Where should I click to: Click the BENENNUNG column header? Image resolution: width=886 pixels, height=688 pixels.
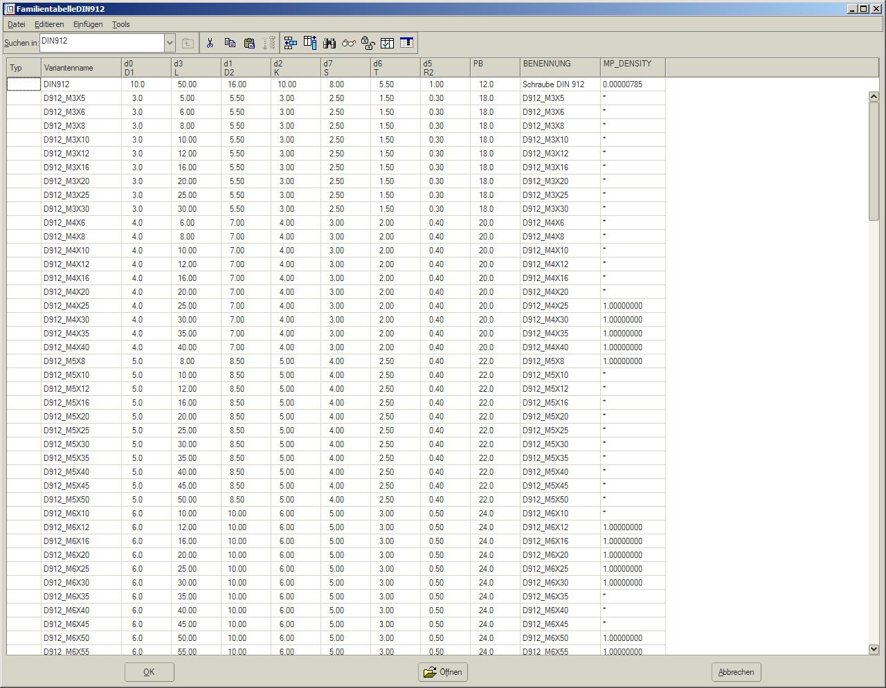point(560,68)
